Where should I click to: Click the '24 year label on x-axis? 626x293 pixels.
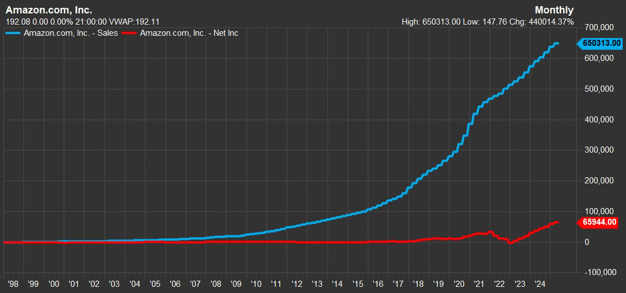[x=540, y=285]
